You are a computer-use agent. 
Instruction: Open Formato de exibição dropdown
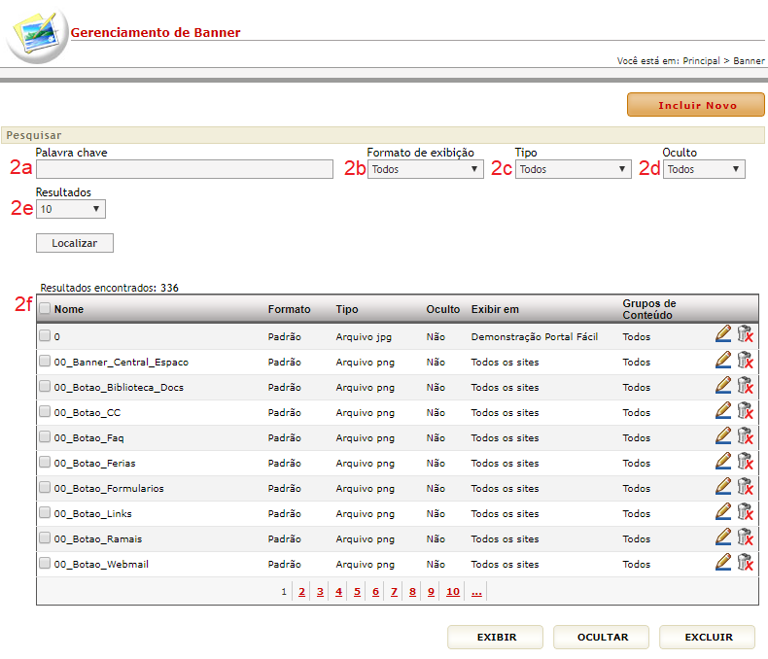tap(425, 169)
